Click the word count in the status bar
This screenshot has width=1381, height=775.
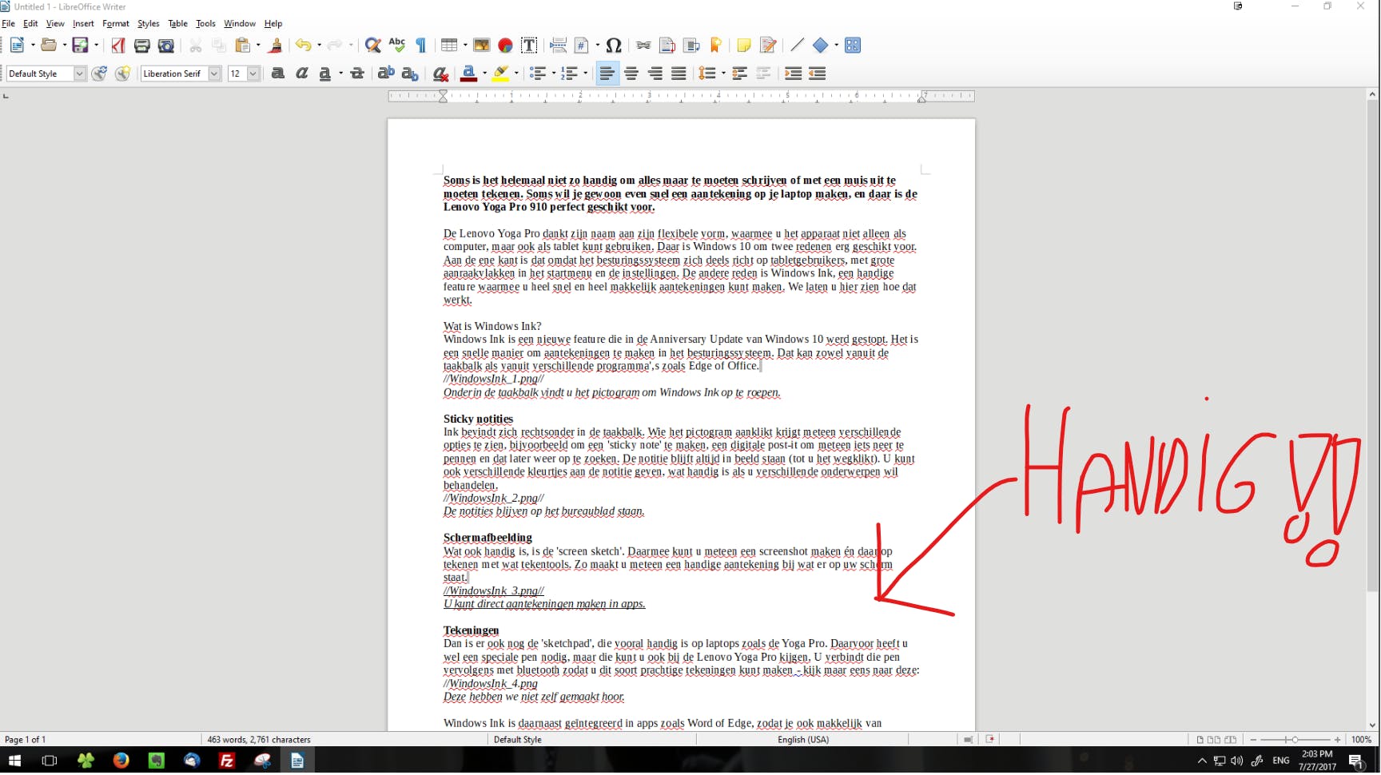click(259, 741)
